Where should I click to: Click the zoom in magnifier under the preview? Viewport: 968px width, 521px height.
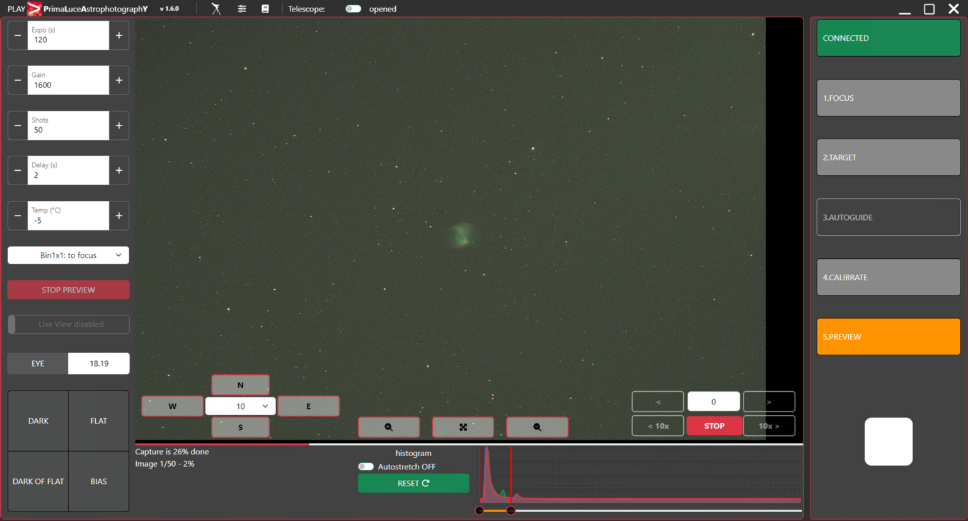[389, 427]
